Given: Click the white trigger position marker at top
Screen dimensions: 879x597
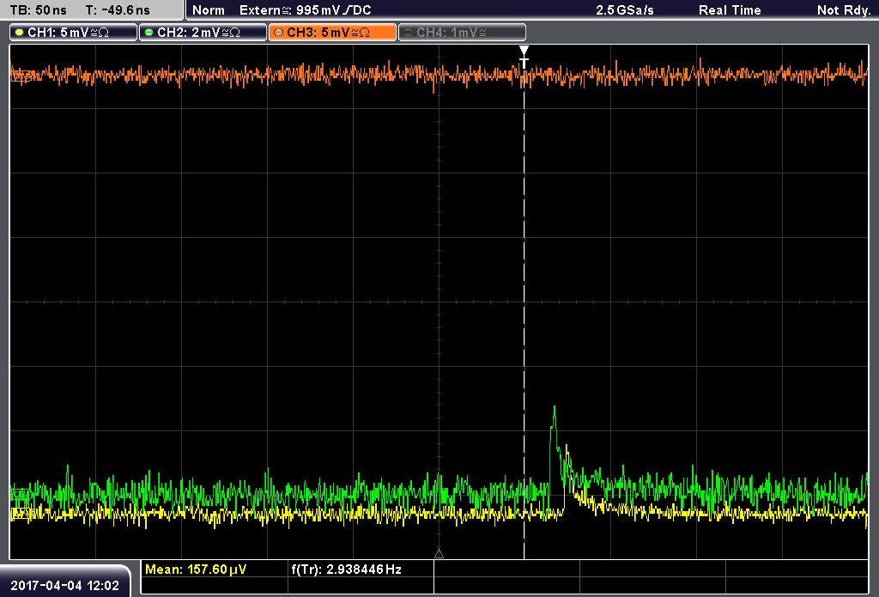Looking at the screenshot, I should tap(524, 57).
